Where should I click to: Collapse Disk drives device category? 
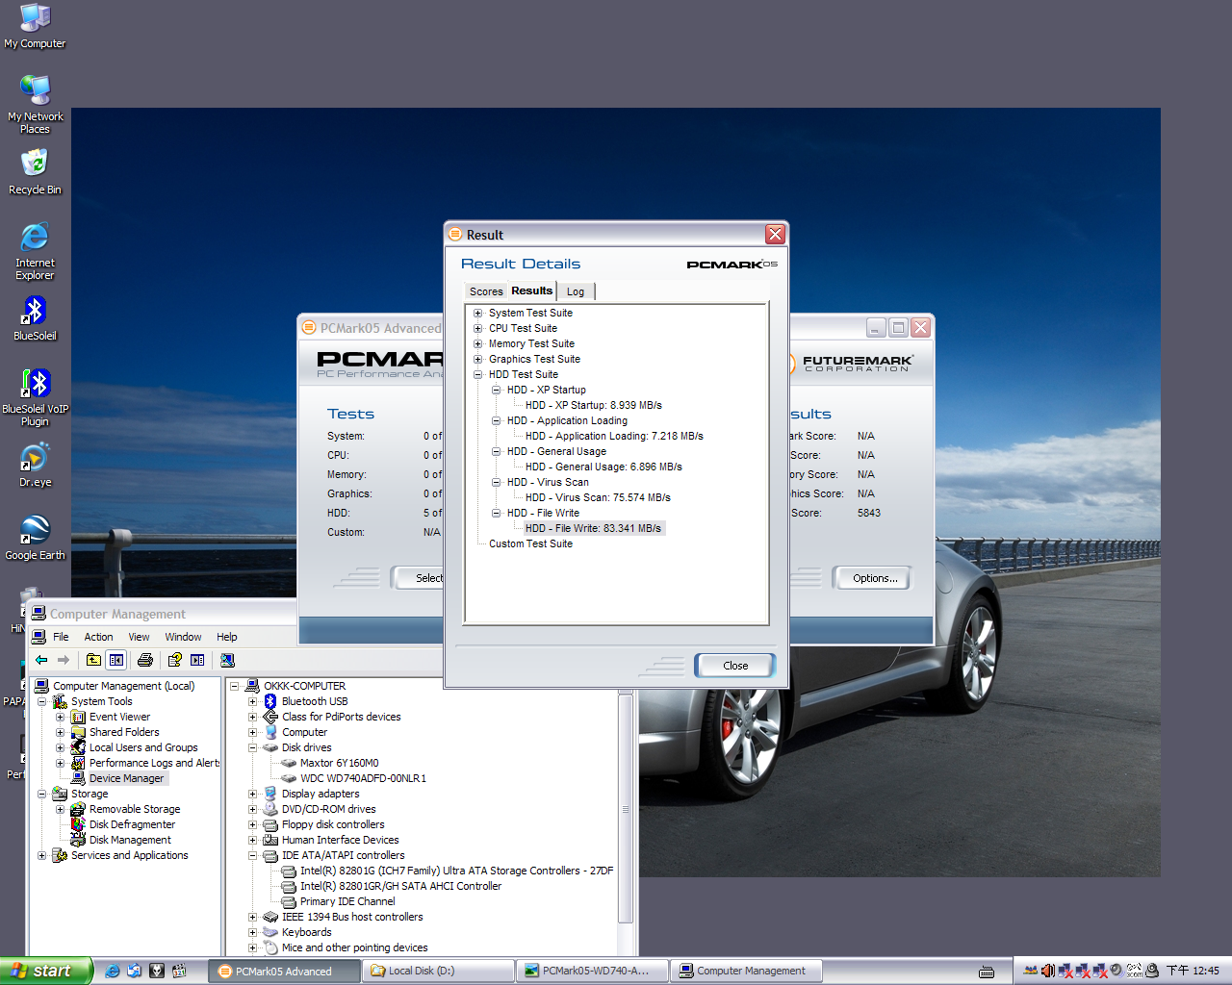(x=253, y=747)
